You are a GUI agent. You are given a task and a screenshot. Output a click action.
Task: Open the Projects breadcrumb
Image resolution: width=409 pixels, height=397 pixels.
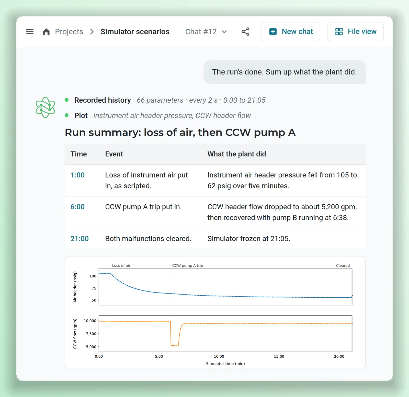coord(69,32)
